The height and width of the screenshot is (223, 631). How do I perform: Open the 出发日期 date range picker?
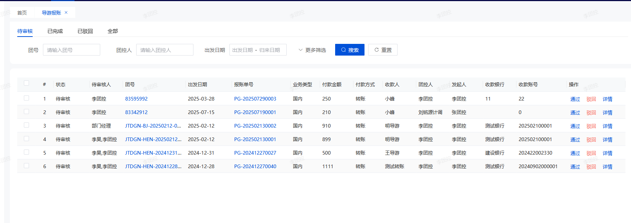[x=258, y=50]
